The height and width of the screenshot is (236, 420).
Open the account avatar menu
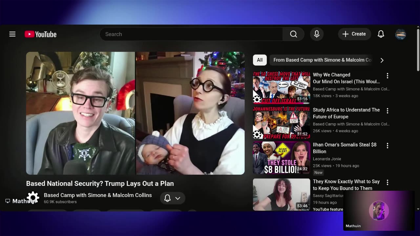(x=401, y=34)
